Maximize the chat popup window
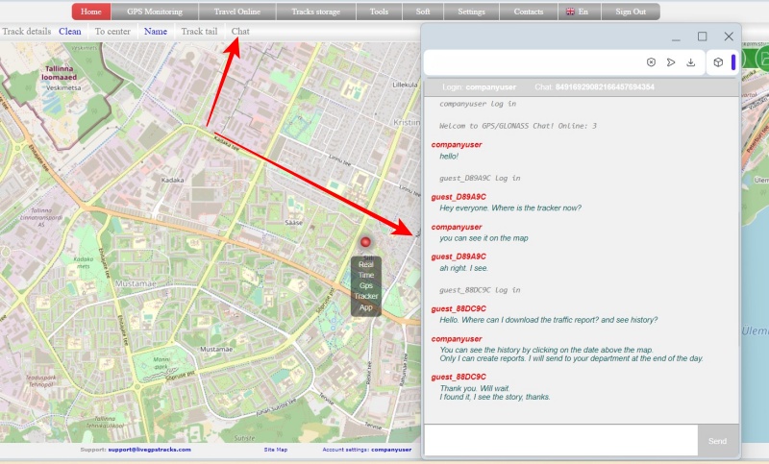 702,37
